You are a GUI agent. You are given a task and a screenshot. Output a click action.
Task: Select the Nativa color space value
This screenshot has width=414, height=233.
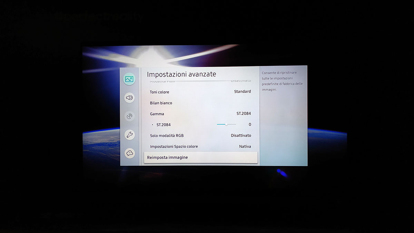click(x=245, y=147)
